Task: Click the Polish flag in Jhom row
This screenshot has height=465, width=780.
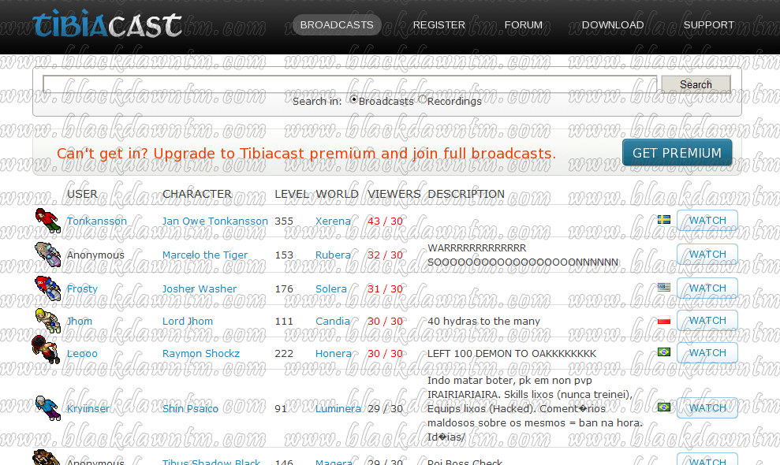Action: pos(663,320)
